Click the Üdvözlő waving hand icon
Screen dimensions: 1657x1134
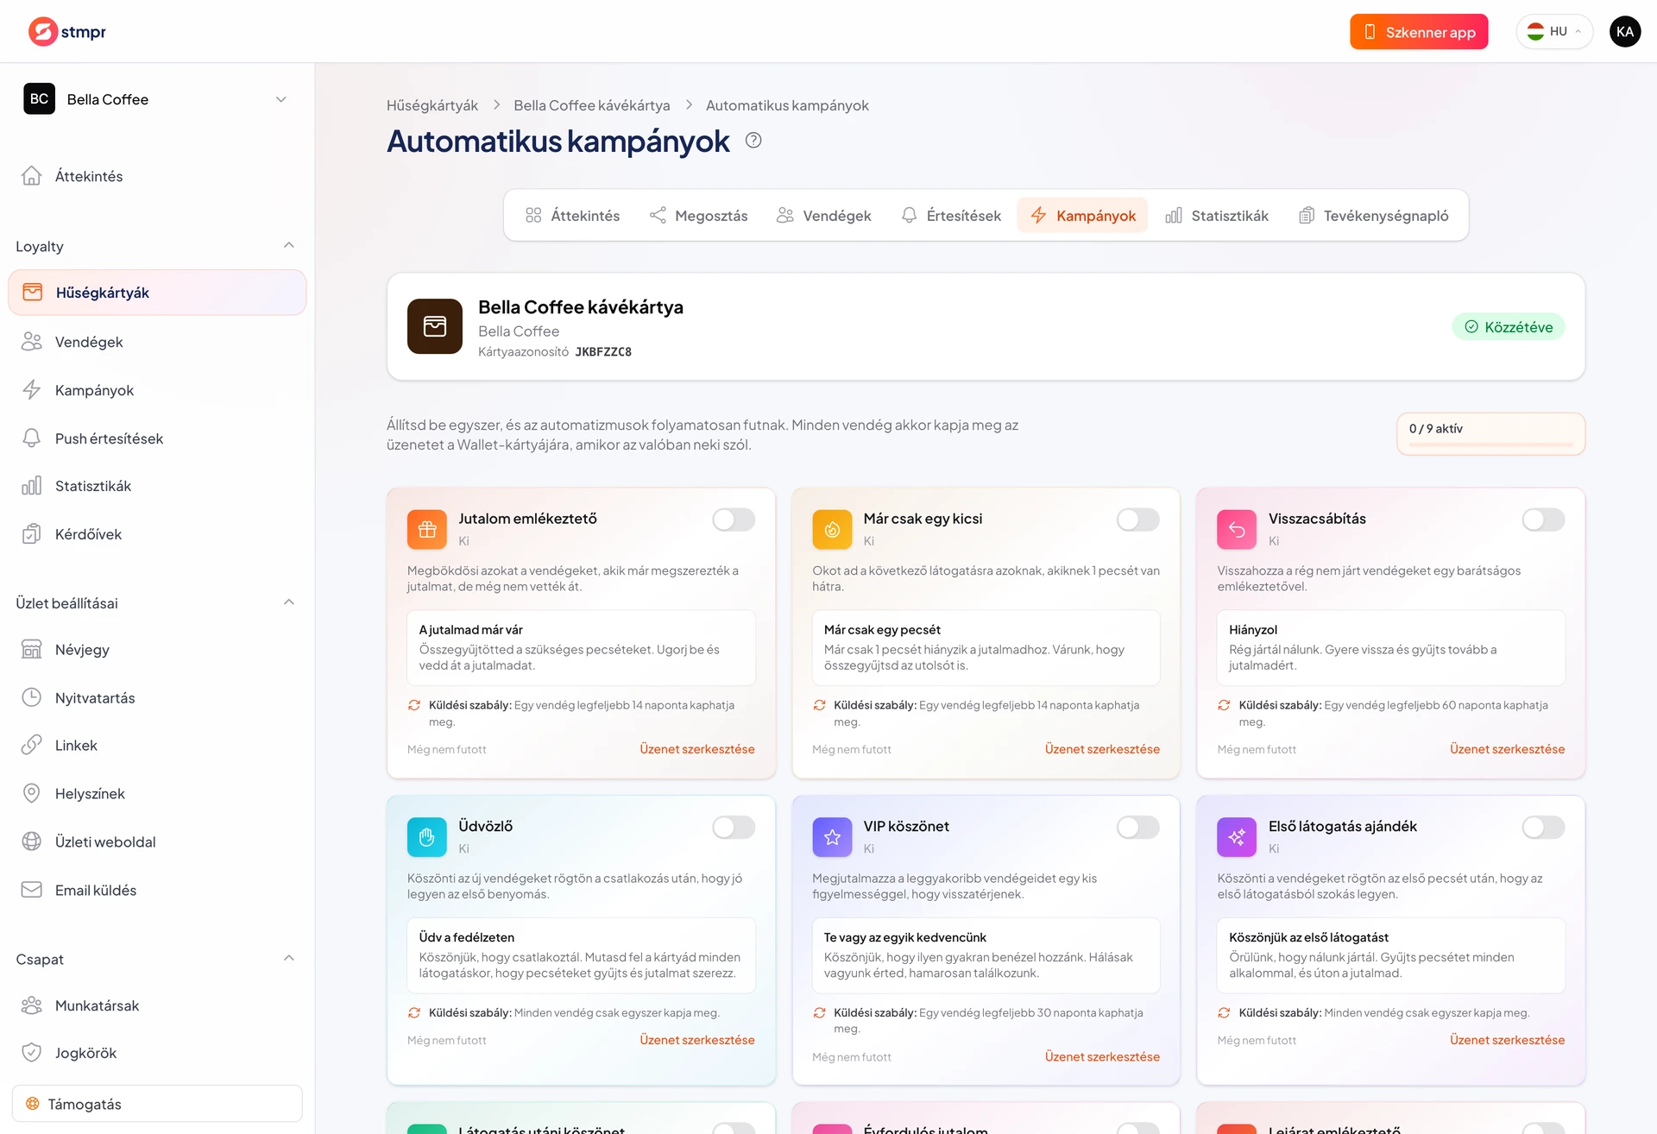coord(427,837)
